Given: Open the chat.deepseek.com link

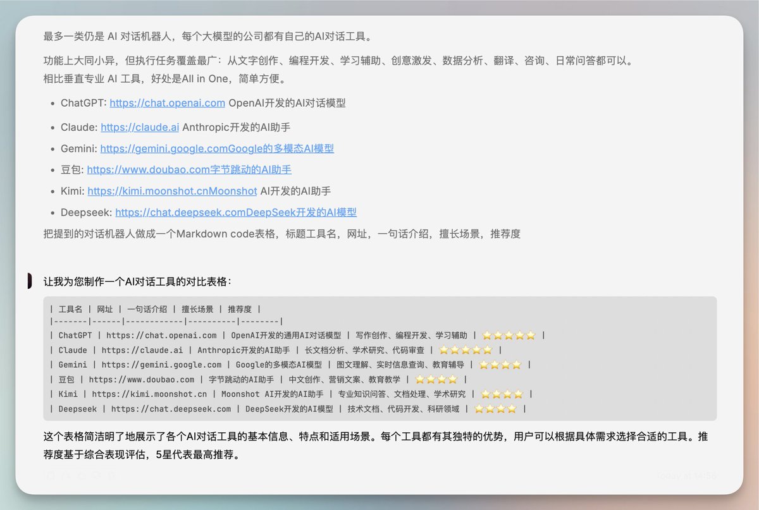Looking at the screenshot, I should point(236,212).
